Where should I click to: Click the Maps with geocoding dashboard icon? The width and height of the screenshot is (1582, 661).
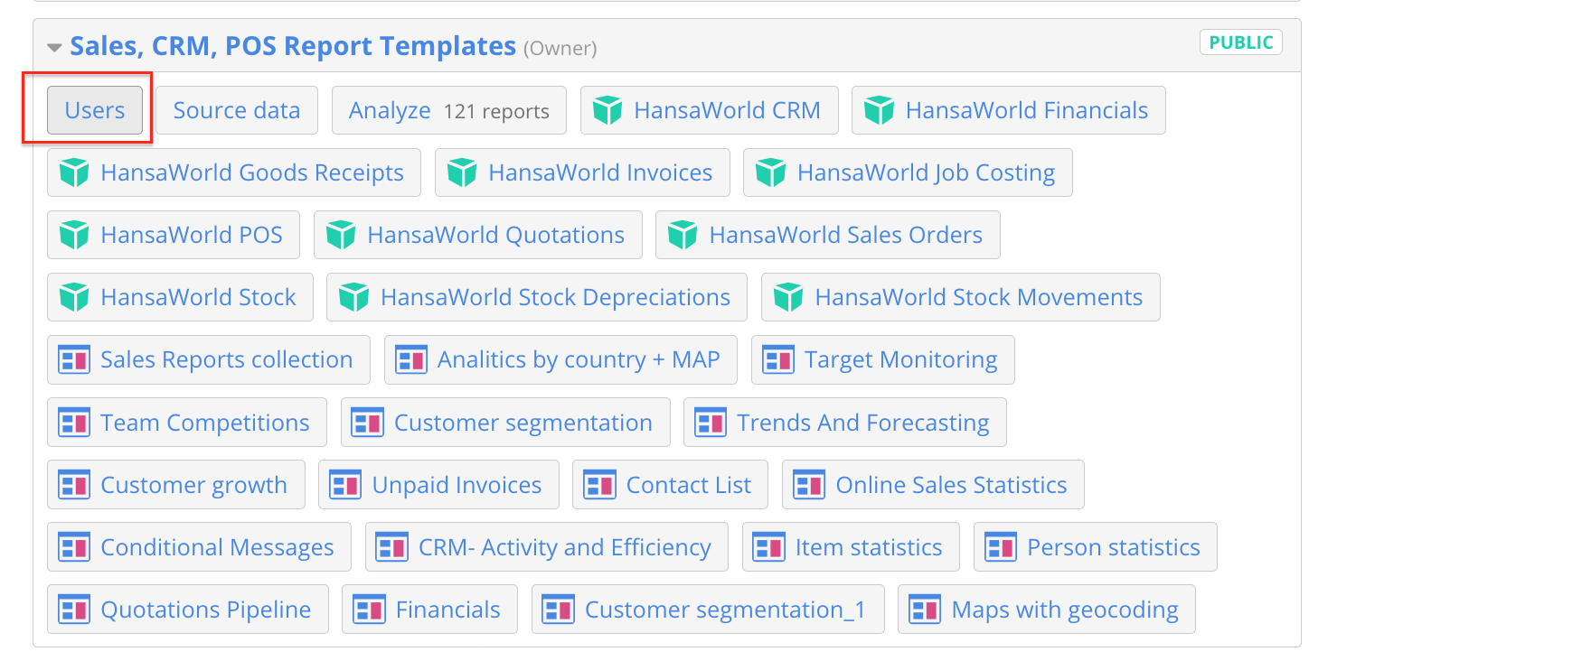click(x=925, y=610)
